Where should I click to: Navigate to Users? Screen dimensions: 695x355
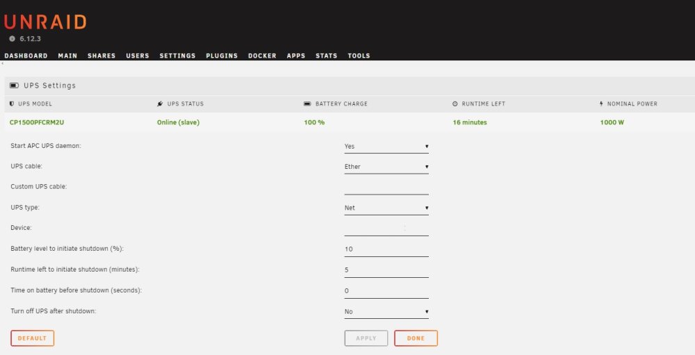tap(138, 56)
